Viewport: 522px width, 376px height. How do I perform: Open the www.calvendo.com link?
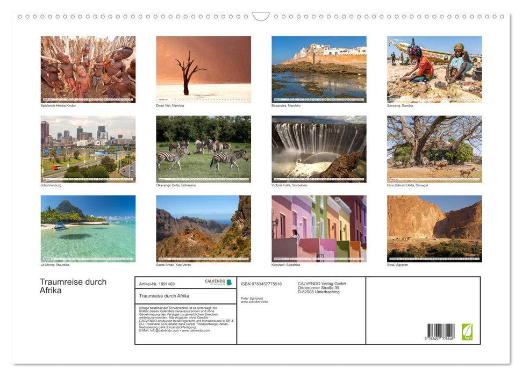pyautogui.click(x=196, y=332)
